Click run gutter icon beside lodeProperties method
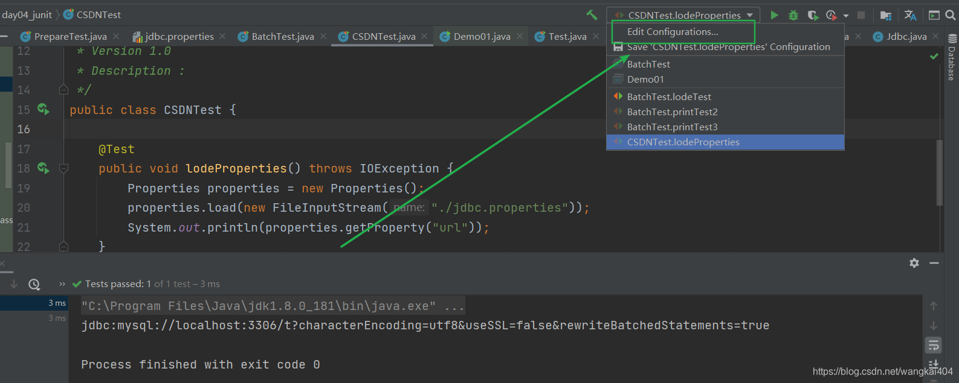This screenshot has width=959, height=383. click(x=43, y=168)
